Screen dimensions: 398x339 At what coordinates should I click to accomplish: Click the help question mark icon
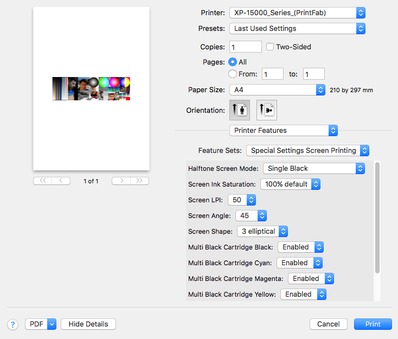[x=12, y=324]
